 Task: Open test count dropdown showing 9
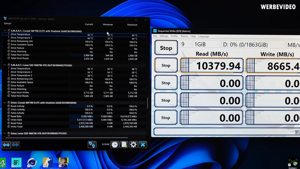(x=186, y=44)
